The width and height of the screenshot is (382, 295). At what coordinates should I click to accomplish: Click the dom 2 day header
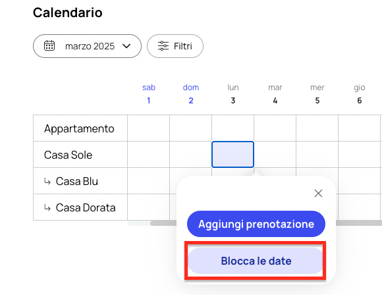pos(191,94)
